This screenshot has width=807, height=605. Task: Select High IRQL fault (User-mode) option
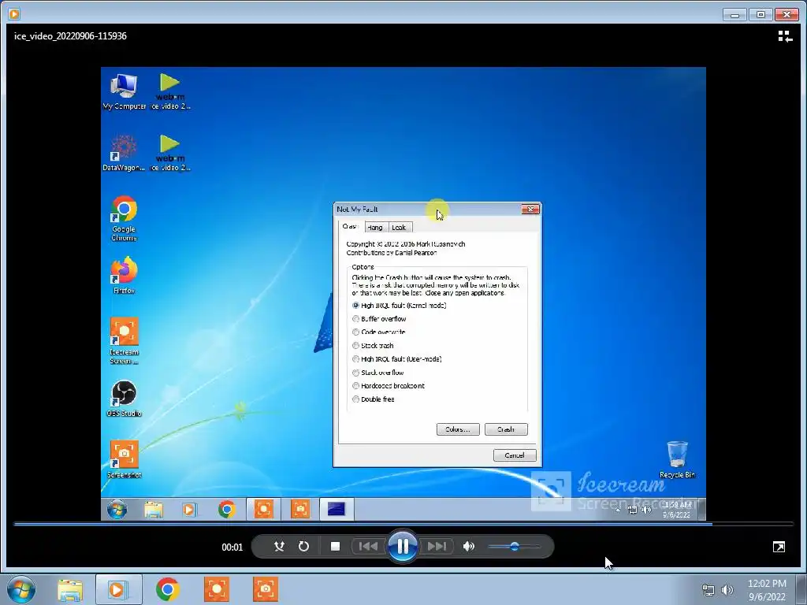[x=397, y=358]
